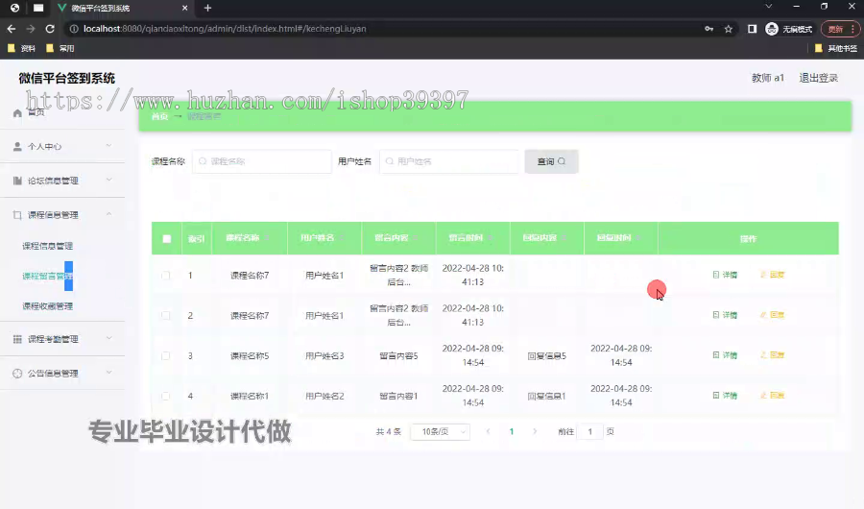
Task: Open 详情 for row 2
Action: coord(725,315)
